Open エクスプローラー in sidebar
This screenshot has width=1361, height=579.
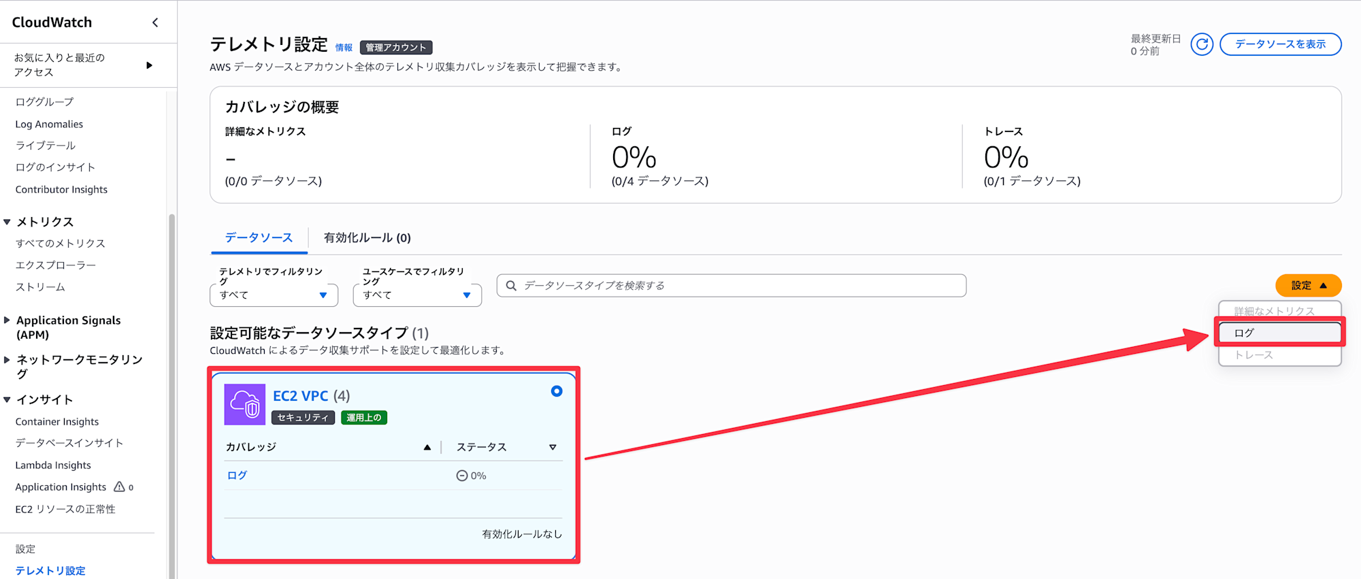(56, 265)
